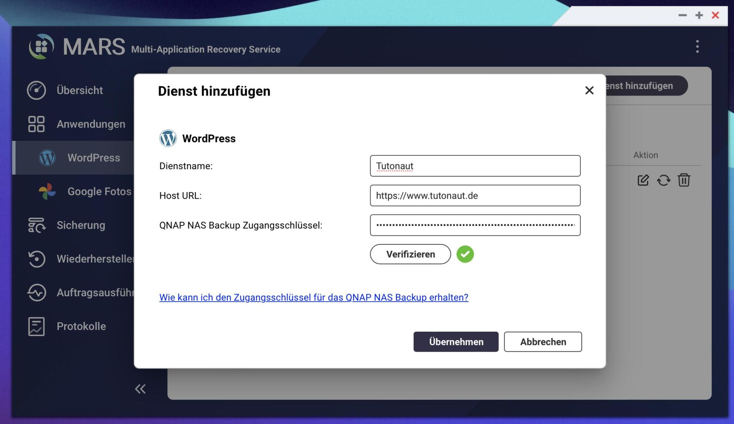This screenshot has width=734, height=424.
Task: Open the Zugangsschlüssel help link
Action: [314, 297]
